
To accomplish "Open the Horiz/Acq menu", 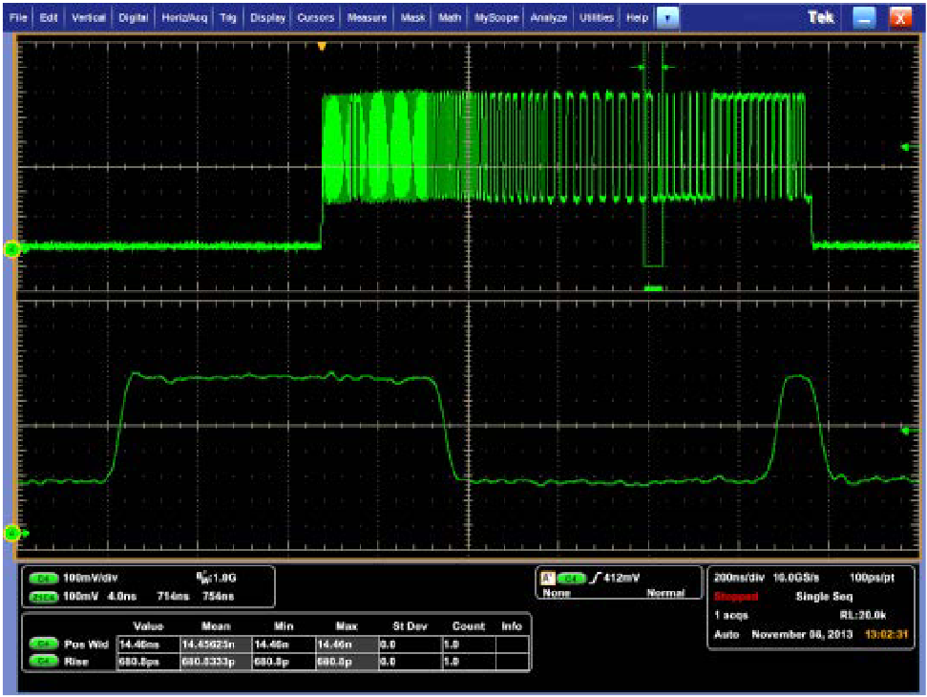I will [x=181, y=16].
